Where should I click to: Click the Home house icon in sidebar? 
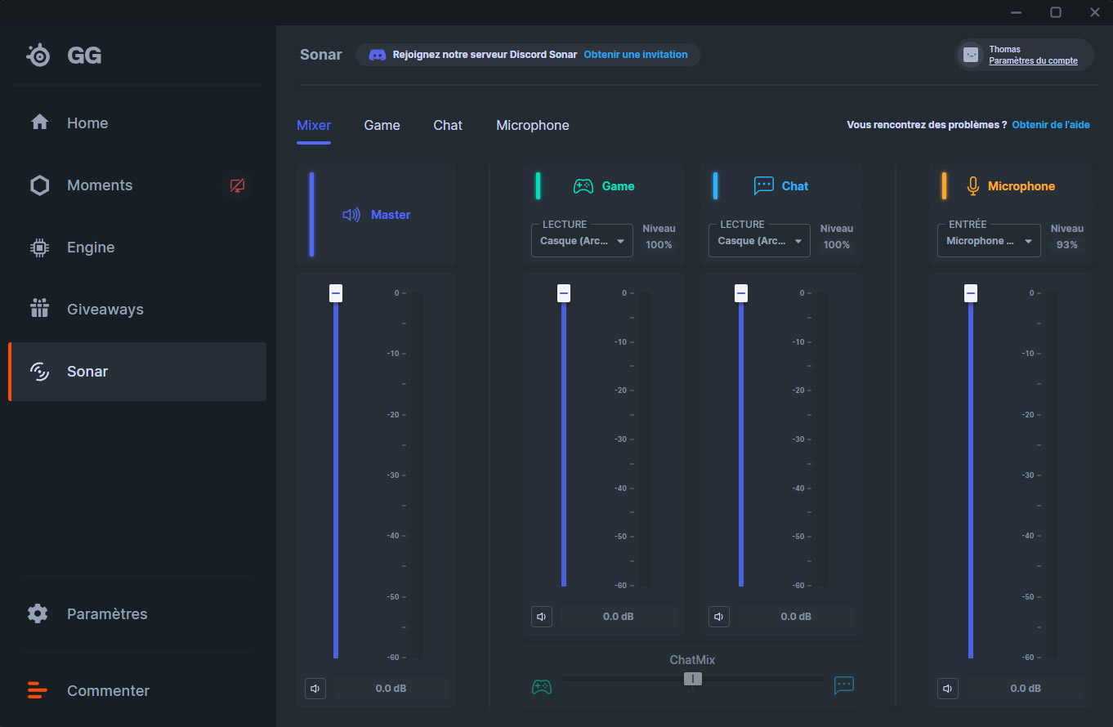39,123
